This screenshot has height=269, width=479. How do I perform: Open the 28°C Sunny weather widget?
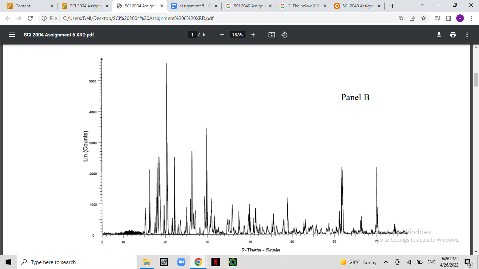358,262
